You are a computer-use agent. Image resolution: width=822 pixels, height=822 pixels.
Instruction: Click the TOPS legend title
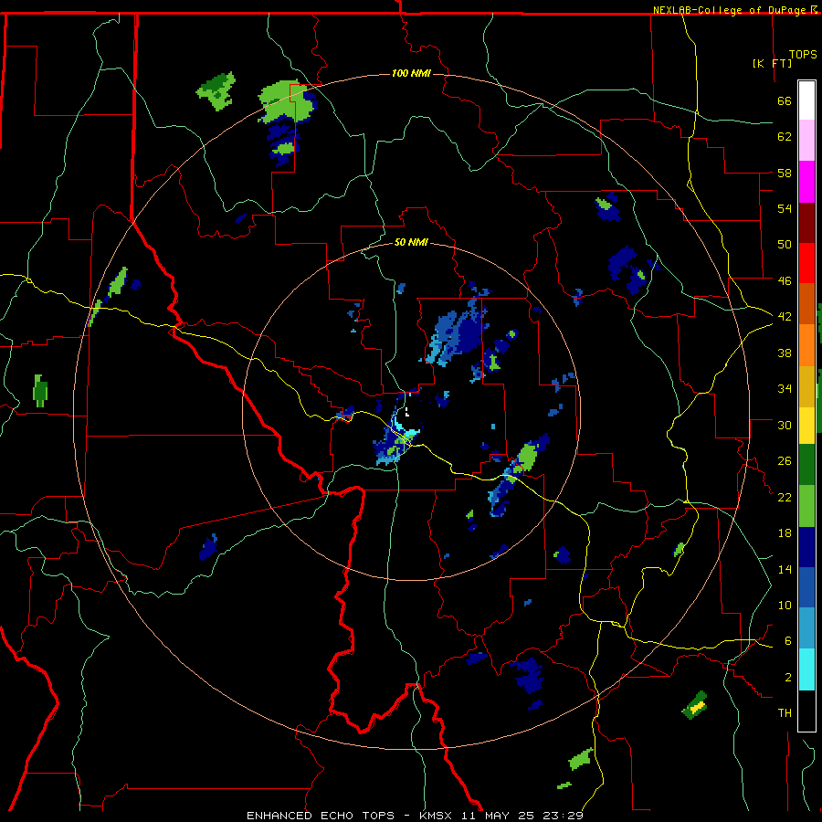point(803,54)
